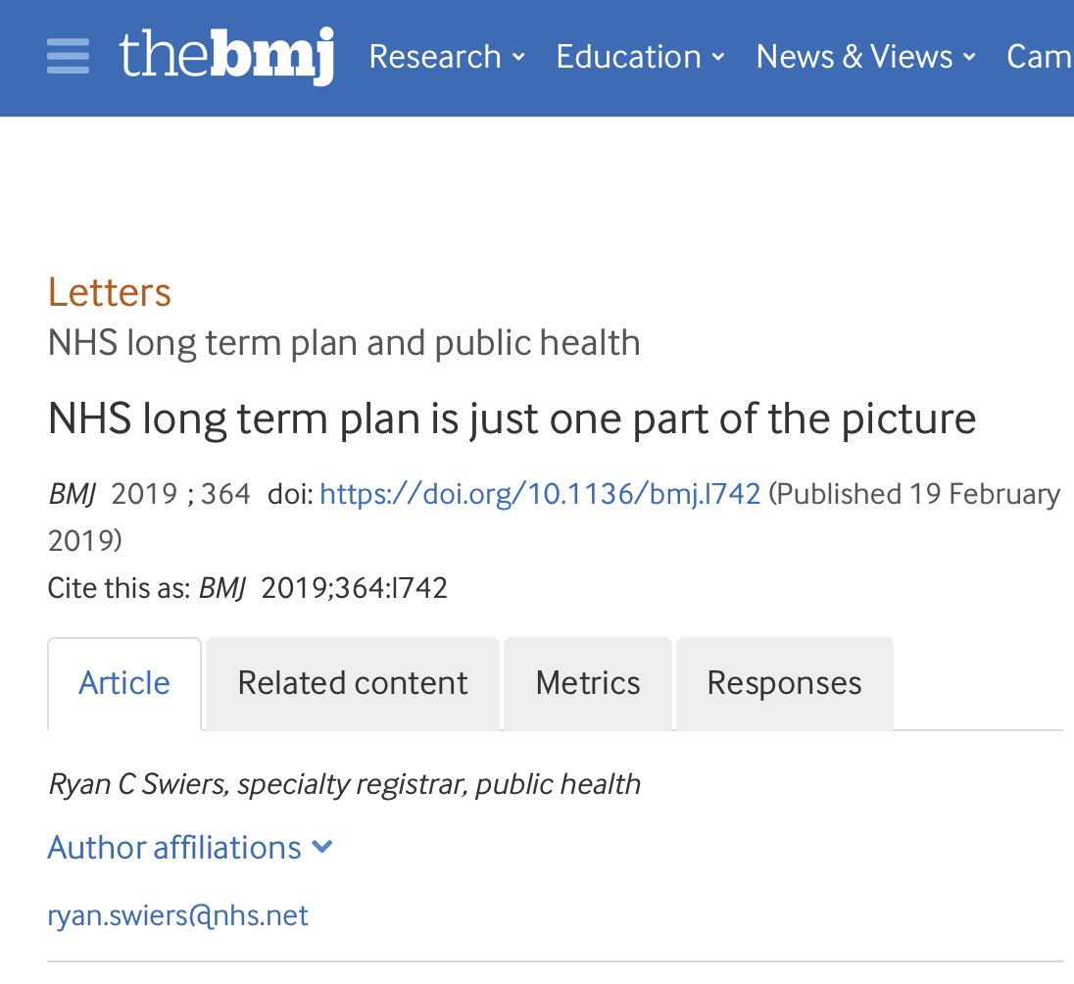Screen dimensions: 1074x984
Task: Select the Article tab
Action: tap(124, 683)
